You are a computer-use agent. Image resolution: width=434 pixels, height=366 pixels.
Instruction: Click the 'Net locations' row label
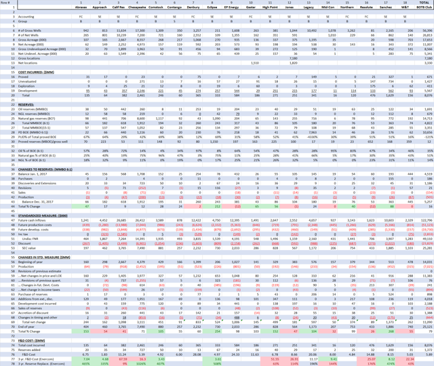[28, 63]
